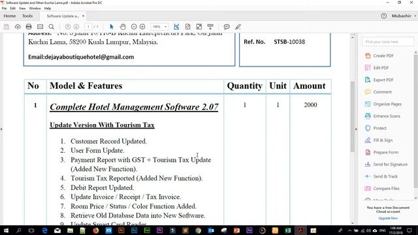Click the Save file icon

pos(7,27)
